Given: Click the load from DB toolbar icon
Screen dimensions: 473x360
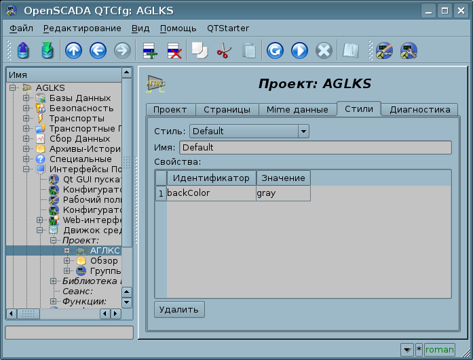Looking at the screenshot, I should click(x=23, y=50).
